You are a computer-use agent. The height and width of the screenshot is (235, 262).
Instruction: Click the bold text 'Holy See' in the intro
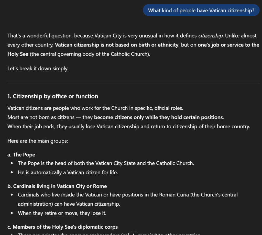(18, 54)
